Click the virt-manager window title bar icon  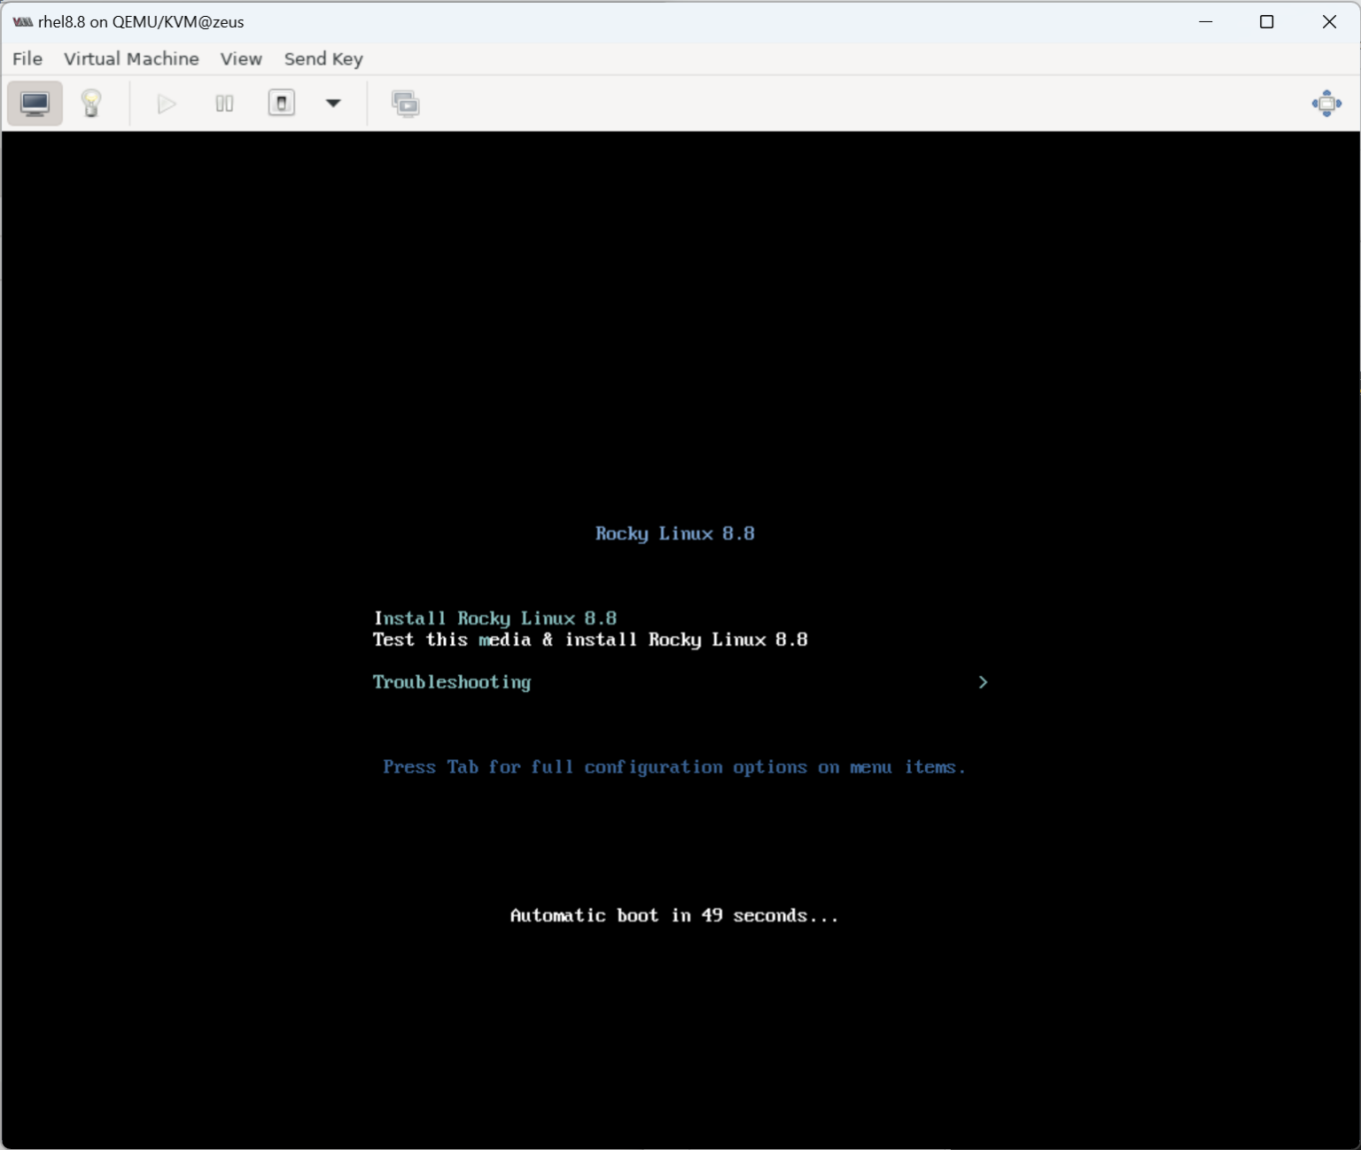click(21, 21)
